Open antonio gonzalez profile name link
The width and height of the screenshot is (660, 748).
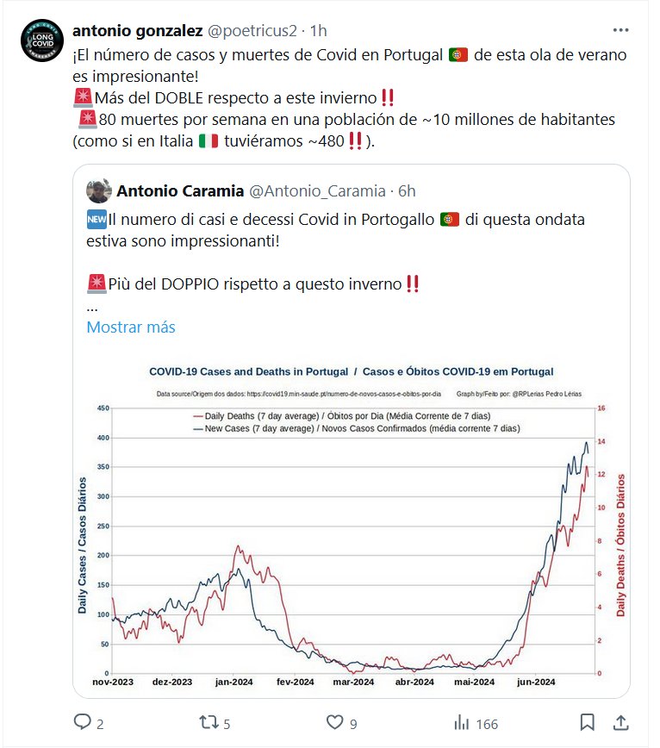point(138,31)
